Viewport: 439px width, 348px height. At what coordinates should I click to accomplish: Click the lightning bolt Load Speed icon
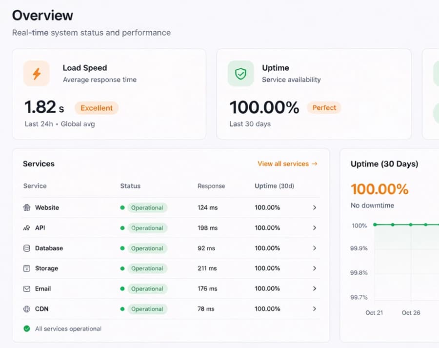coord(37,73)
